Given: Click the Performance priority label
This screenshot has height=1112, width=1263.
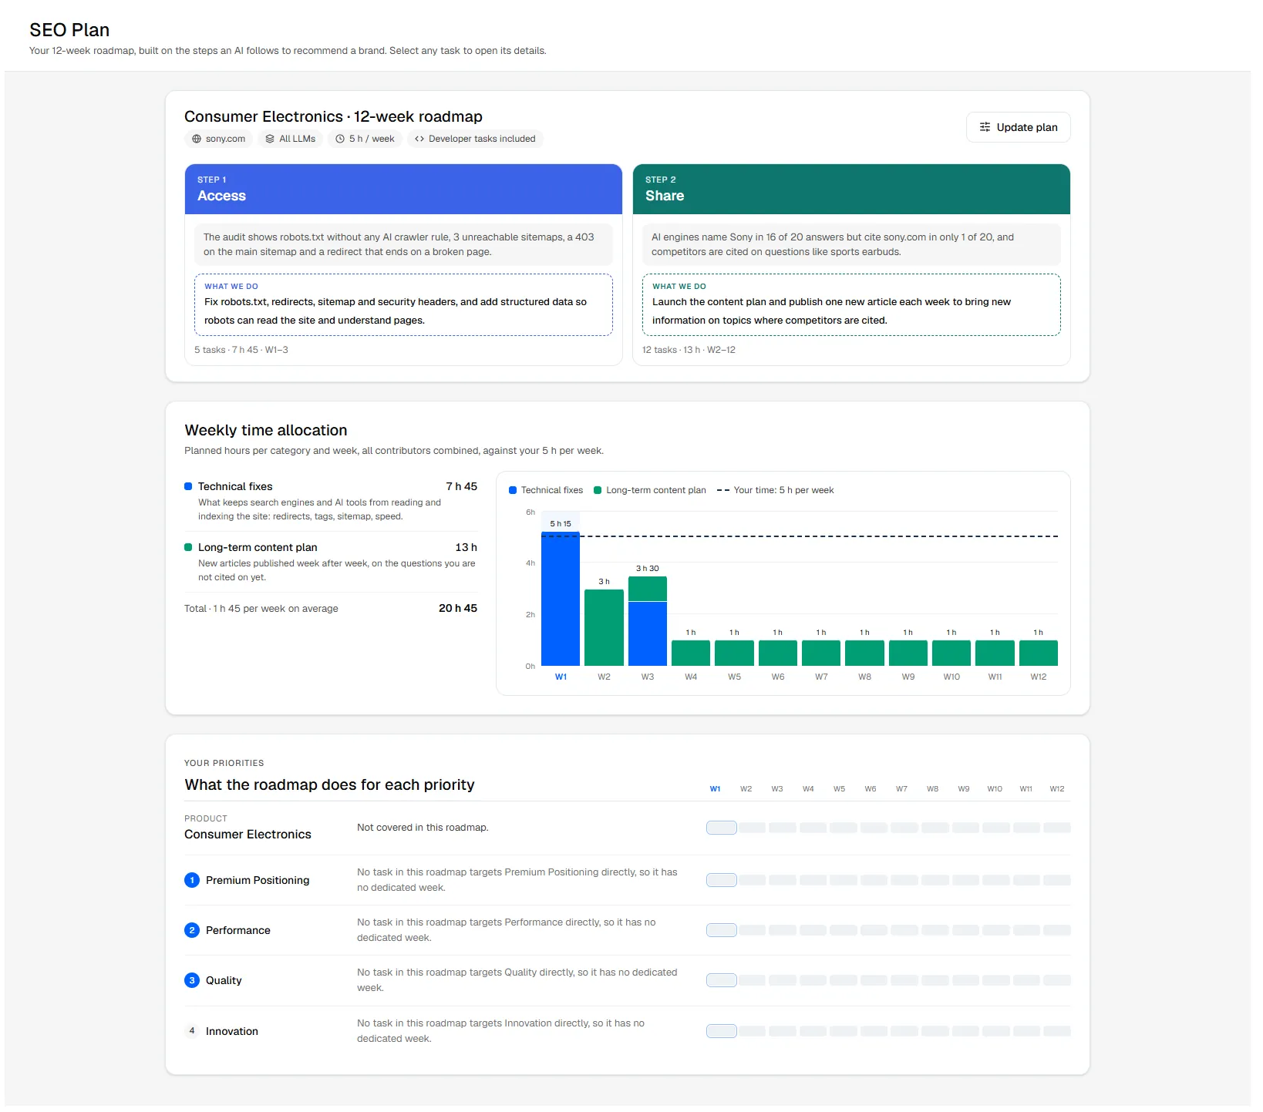Looking at the screenshot, I should click(x=238, y=930).
